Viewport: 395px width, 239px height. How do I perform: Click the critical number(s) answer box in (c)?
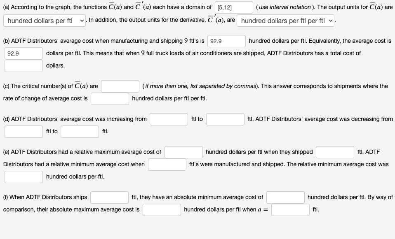[x=120, y=86]
